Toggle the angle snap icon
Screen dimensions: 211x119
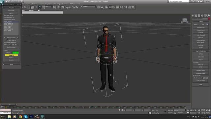click(x=70, y=7)
